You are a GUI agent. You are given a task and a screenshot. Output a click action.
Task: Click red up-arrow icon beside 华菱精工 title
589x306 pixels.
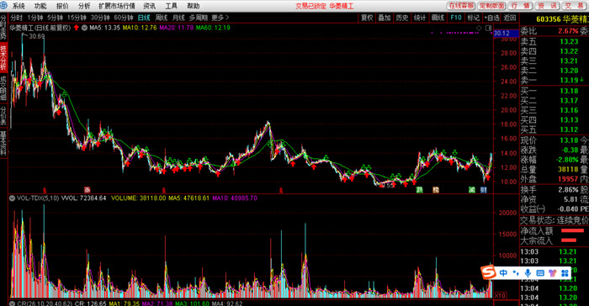point(77,28)
